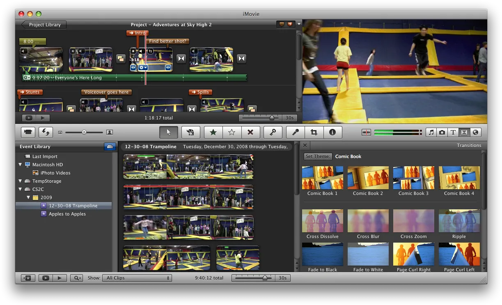Click the Spills chapter marker
502x305 pixels.
(x=200, y=92)
